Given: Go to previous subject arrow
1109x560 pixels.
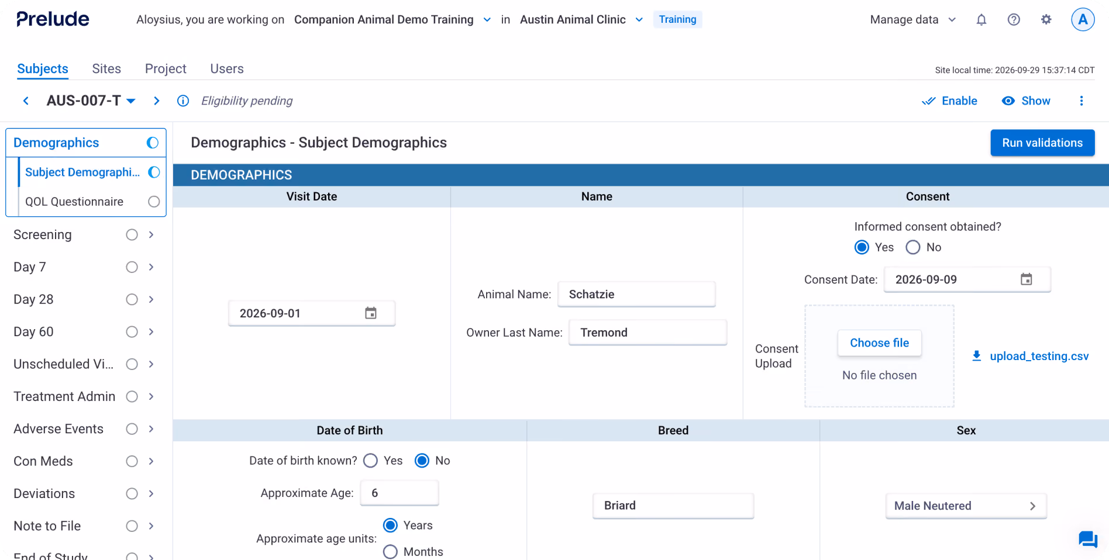Looking at the screenshot, I should point(26,101).
